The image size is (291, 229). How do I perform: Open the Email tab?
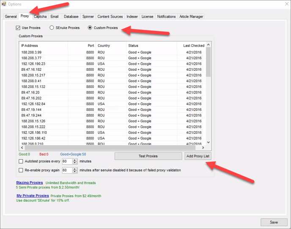(55, 17)
